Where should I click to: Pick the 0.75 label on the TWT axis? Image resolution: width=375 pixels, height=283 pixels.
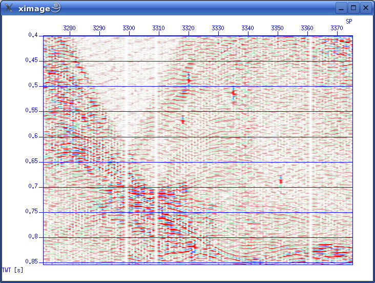[x=32, y=212]
